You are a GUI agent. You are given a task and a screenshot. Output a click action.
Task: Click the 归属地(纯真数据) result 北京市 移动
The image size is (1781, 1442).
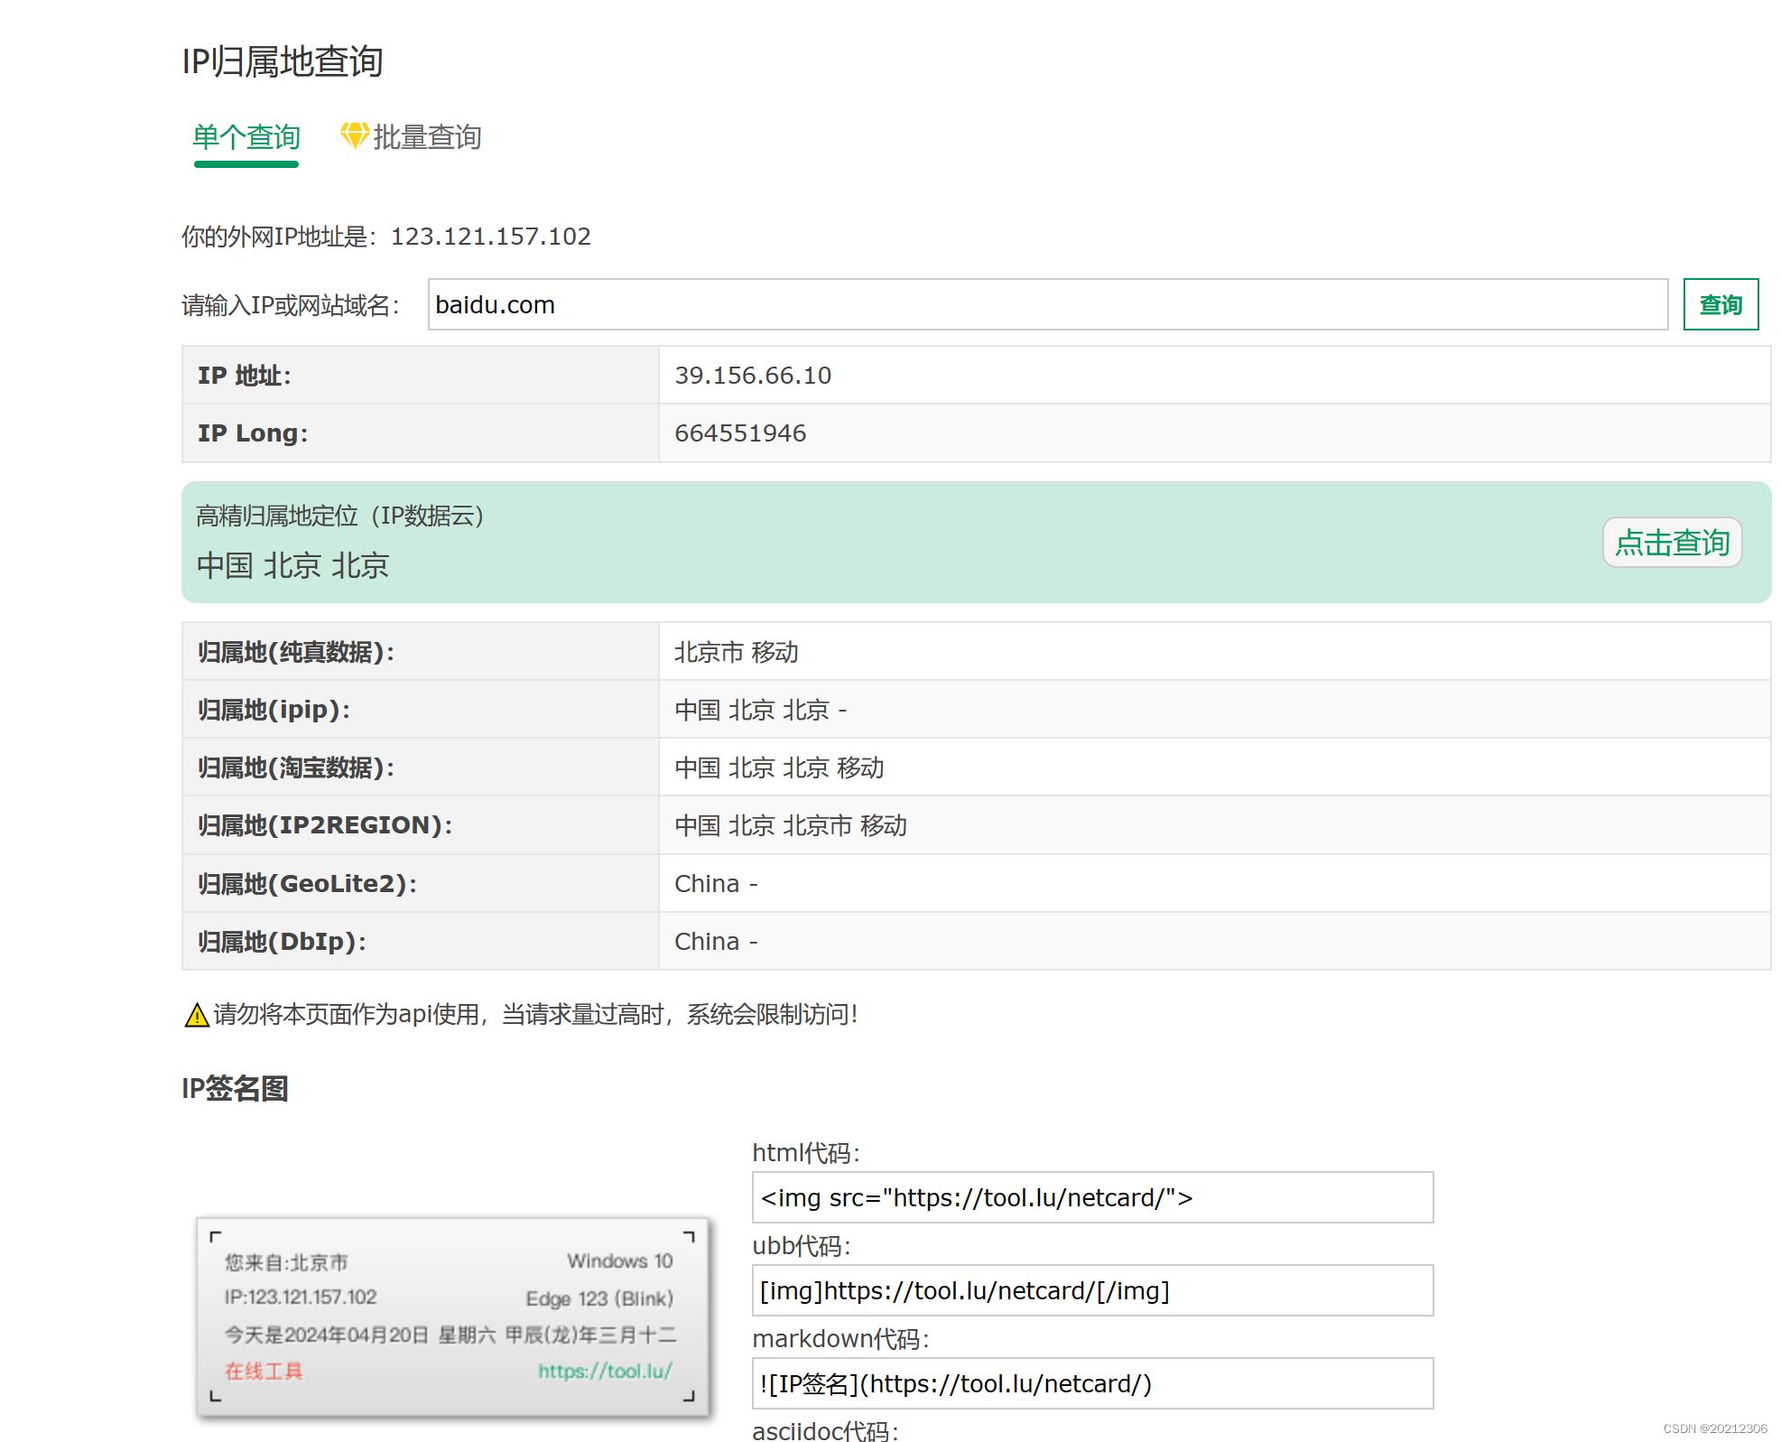click(x=736, y=652)
